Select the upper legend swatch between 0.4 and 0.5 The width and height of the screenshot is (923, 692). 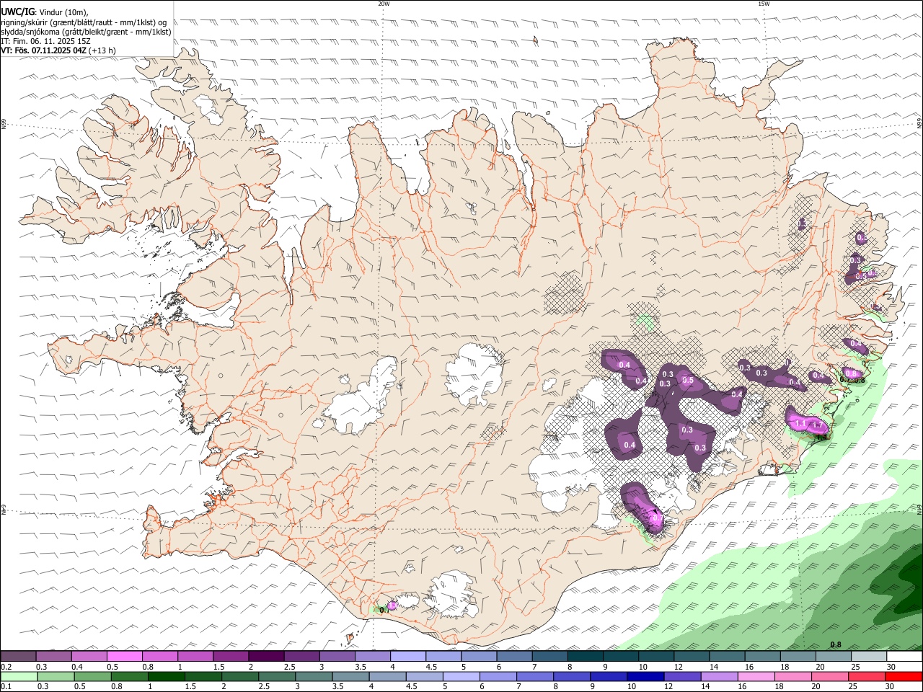pyautogui.click(x=89, y=656)
